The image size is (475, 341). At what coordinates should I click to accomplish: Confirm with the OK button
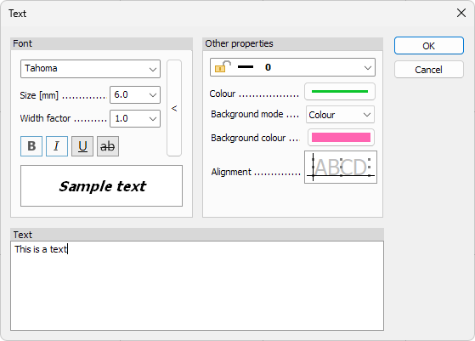pyautogui.click(x=429, y=46)
